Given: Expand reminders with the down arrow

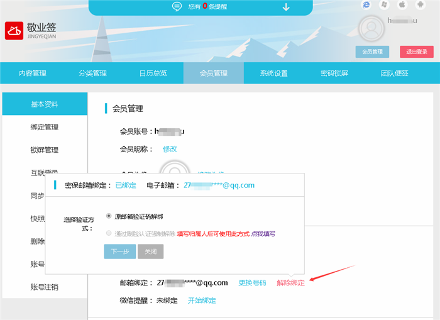Looking at the screenshot, I should pyautogui.click(x=286, y=7).
